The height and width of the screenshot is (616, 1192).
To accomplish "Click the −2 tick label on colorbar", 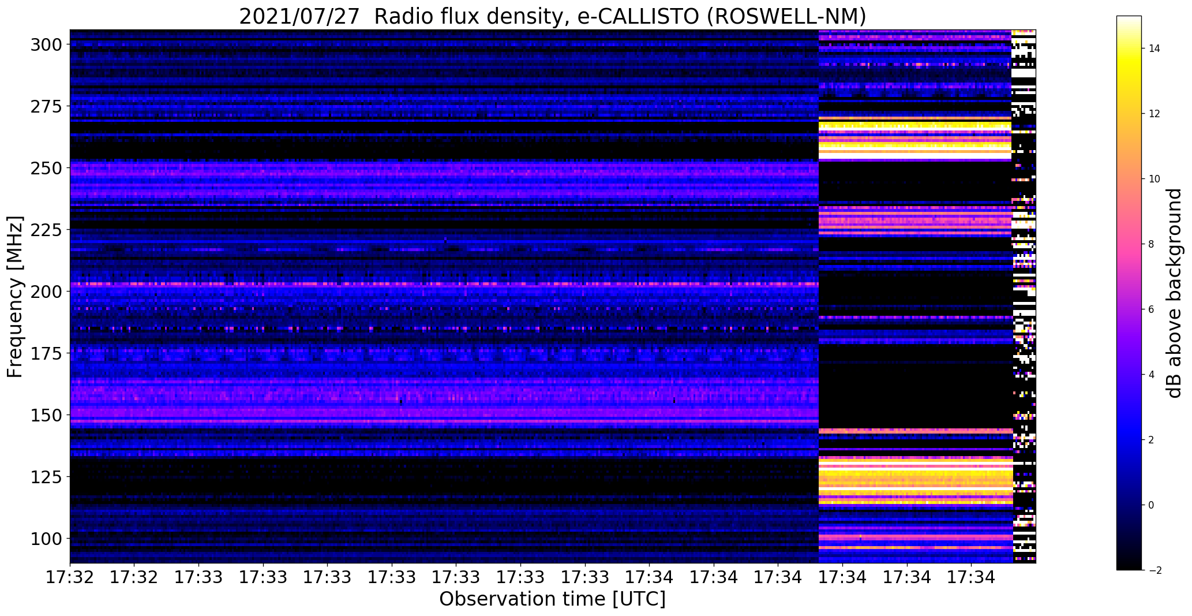I will click(x=1154, y=570).
